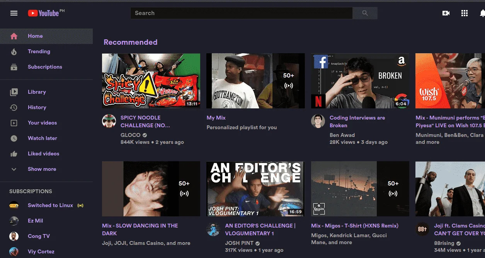Expand the Show more chevron
Viewport: 485px width, 258px height.
coord(14,169)
